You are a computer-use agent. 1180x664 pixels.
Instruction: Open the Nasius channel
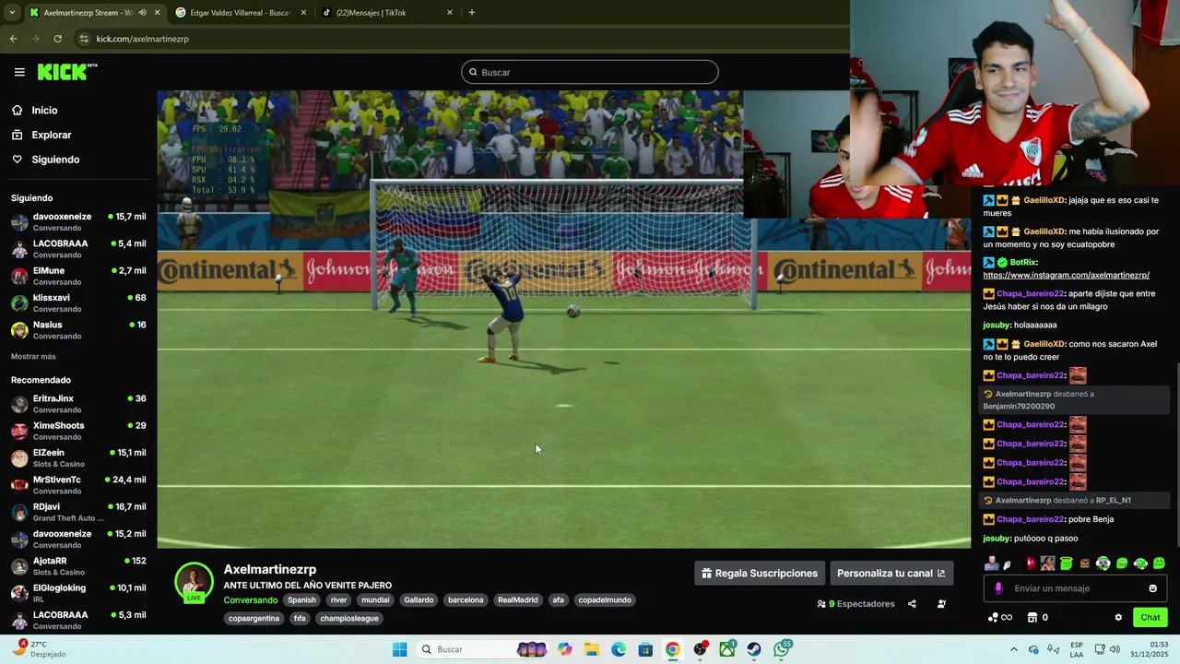click(78, 329)
